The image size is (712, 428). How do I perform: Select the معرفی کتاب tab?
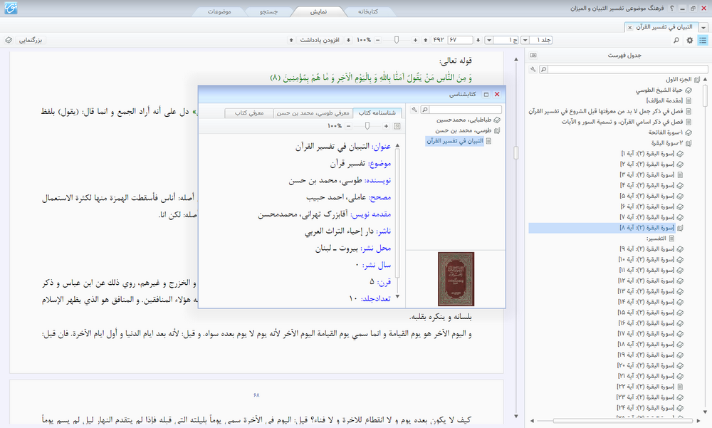coord(248,113)
